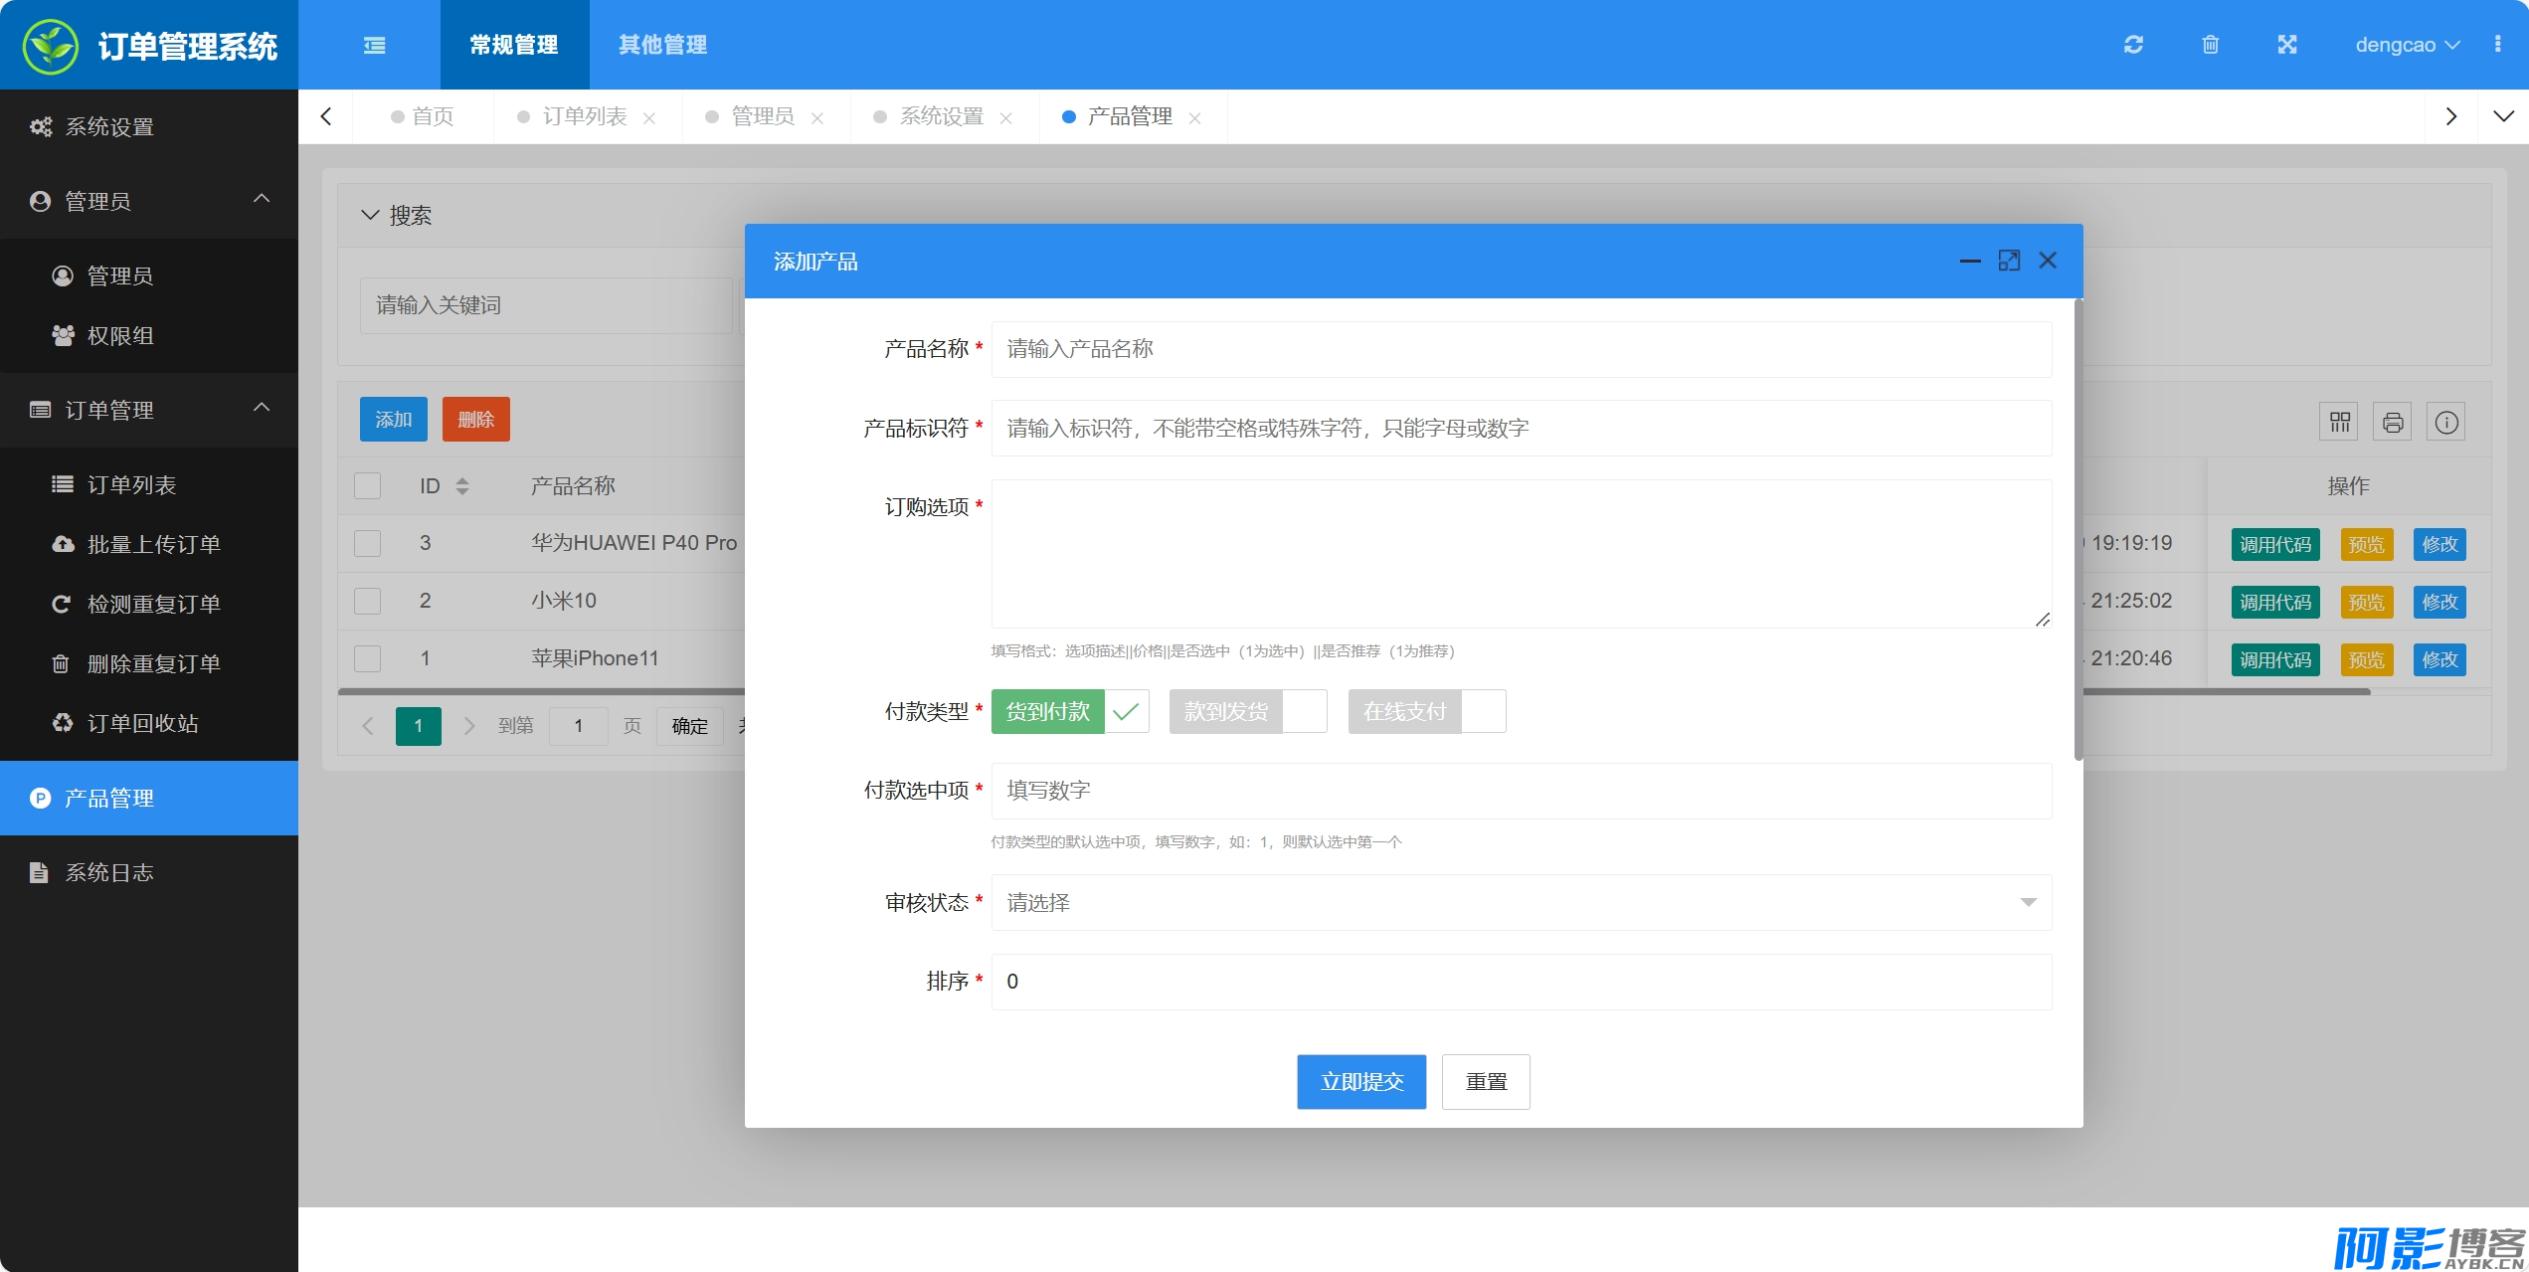
Task: Open the dengcao user dropdown
Action: pos(2407,45)
